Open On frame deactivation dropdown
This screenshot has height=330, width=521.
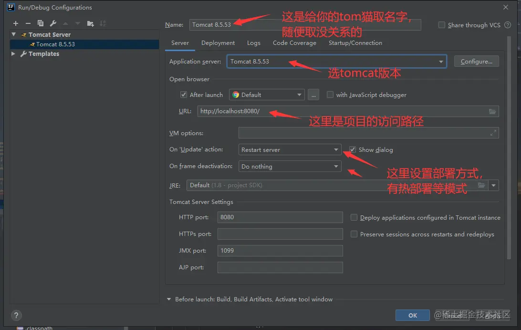click(290, 166)
